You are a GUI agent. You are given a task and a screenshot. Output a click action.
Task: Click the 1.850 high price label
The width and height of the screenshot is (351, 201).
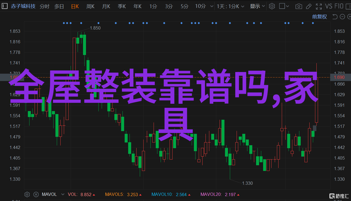click(x=95, y=28)
